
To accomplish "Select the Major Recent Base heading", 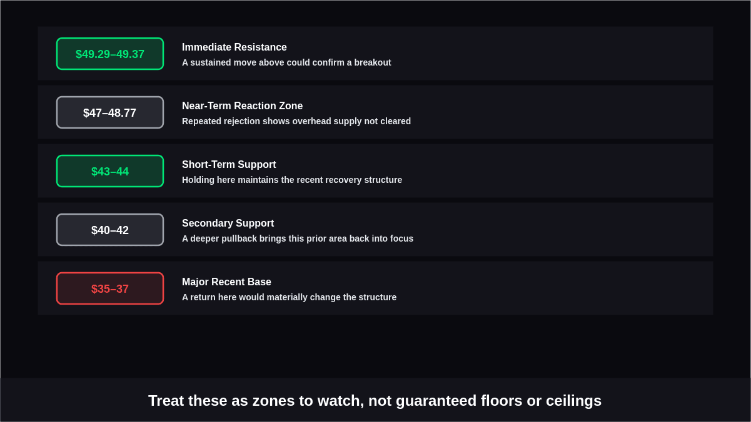I will pyautogui.click(x=226, y=282).
